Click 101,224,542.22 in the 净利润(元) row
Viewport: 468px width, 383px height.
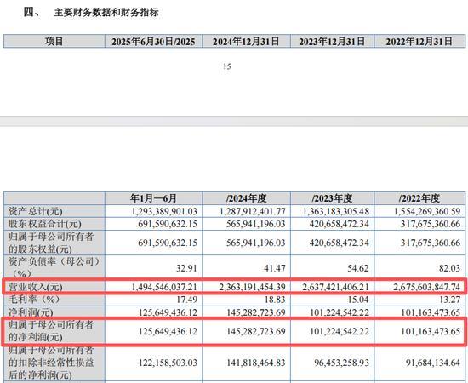click(x=340, y=312)
